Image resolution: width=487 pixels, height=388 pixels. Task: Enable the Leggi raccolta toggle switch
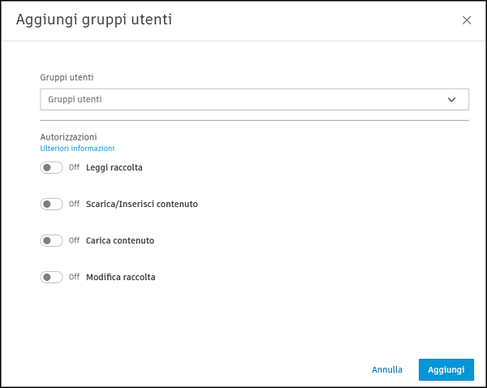click(x=51, y=167)
